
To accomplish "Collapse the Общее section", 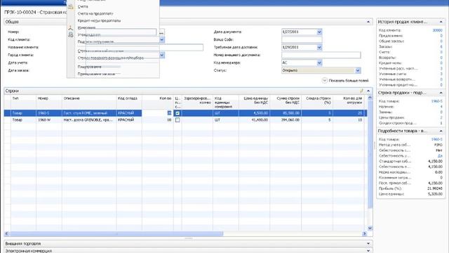I will pos(368,22).
